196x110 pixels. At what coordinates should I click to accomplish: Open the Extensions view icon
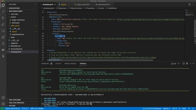pos(3,37)
